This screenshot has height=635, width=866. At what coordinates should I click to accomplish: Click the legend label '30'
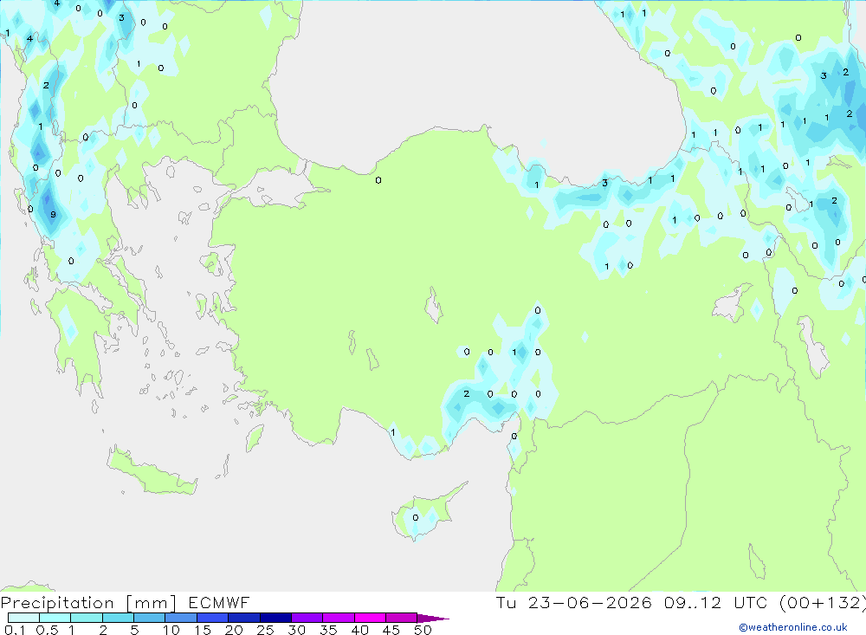(x=296, y=630)
